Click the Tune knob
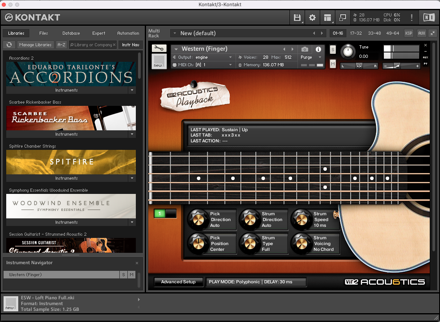The width and height of the screenshot is (440, 322). 348,52
